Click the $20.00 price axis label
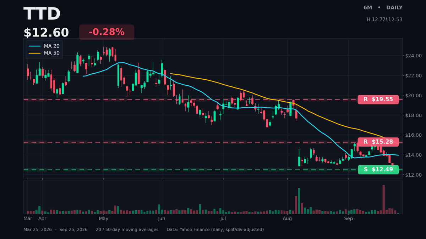The height and width of the screenshot is (239, 426). tap(413, 96)
